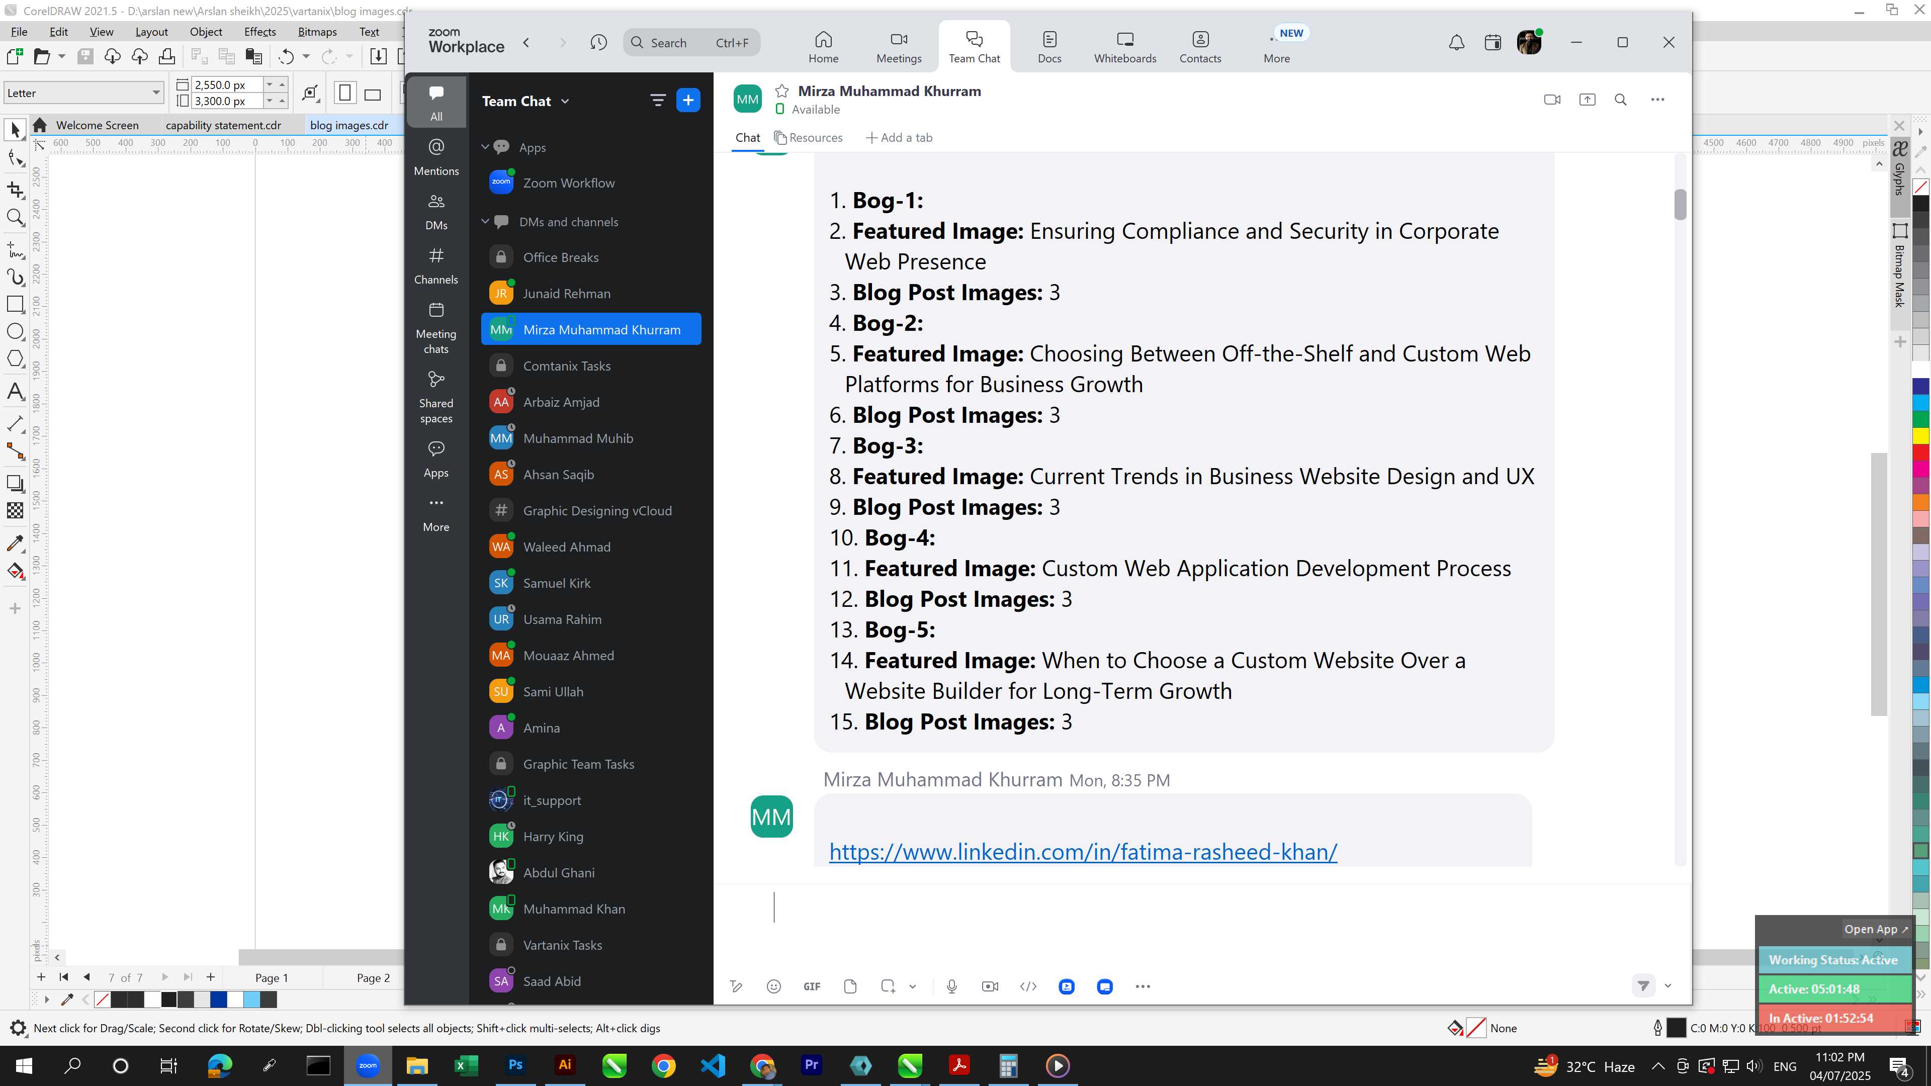Open the CorelDRAW Open file dropdown arrow
Viewport: 1931px width, 1086px height.
61,56
